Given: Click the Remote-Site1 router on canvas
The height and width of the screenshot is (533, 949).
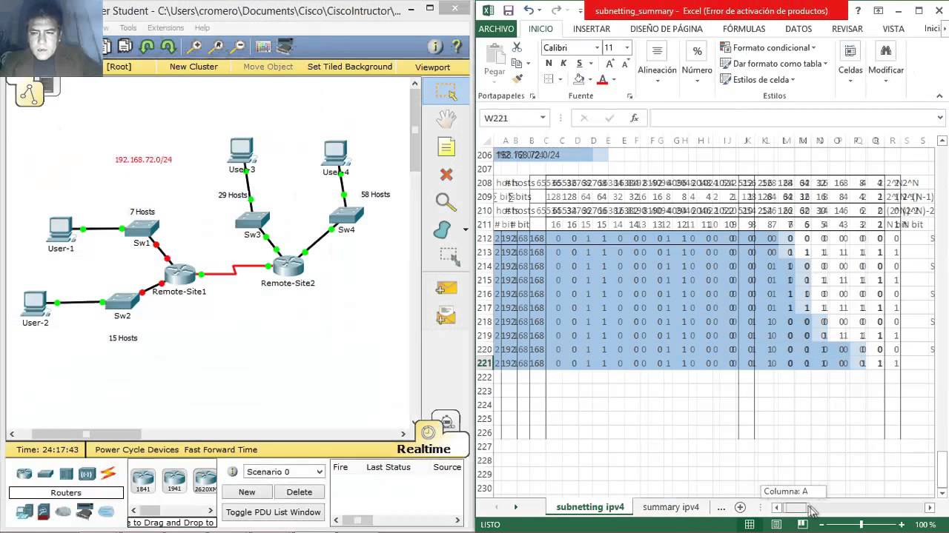Looking at the screenshot, I should [x=179, y=275].
